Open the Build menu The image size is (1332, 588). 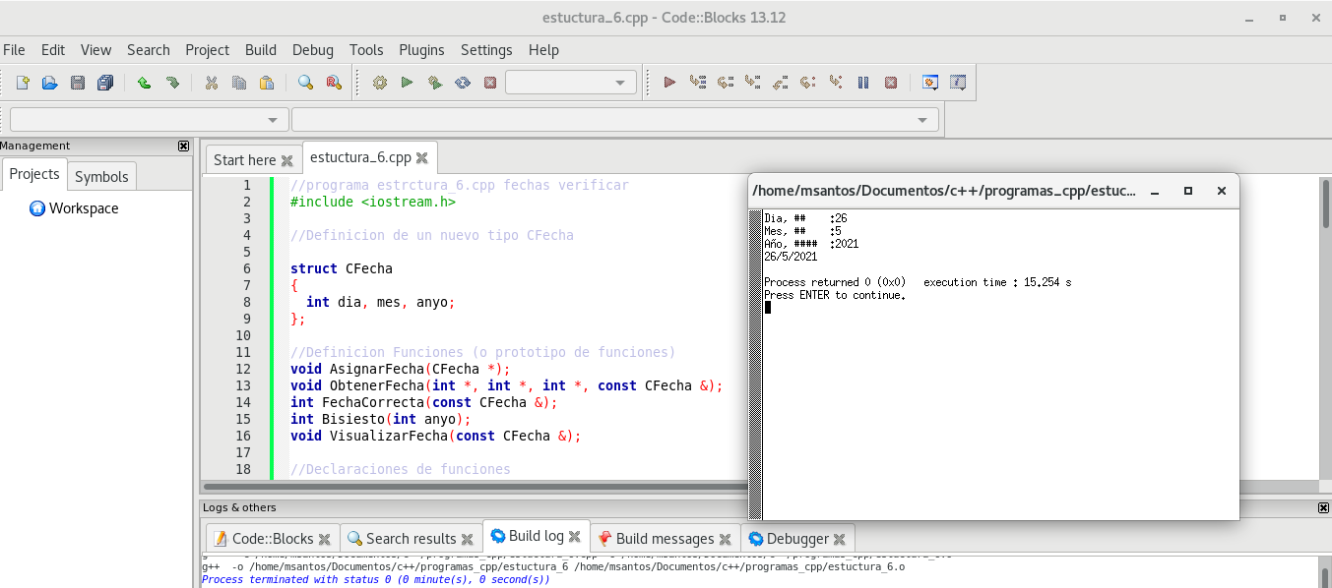tap(261, 50)
